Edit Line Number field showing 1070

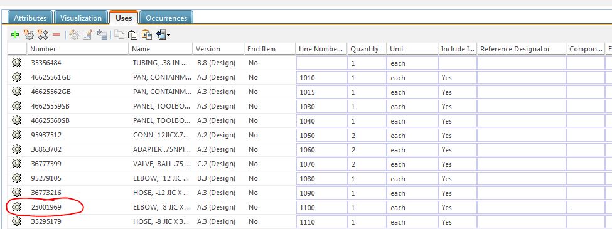322,164
